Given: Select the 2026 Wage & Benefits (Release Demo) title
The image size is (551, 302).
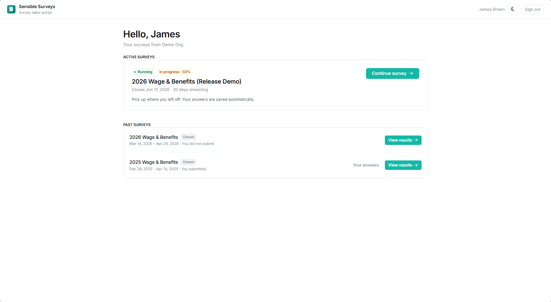Looking at the screenshot, I should pyautogui.click(x=186, y=82).
